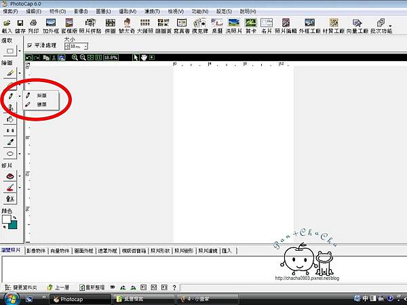Open the 影像(I) menu
Viewport: 407px width, 305px height.
81,12
